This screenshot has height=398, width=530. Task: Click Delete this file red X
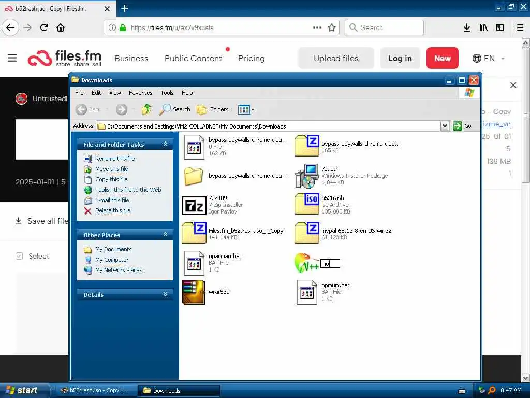click(x=88, y=211)
